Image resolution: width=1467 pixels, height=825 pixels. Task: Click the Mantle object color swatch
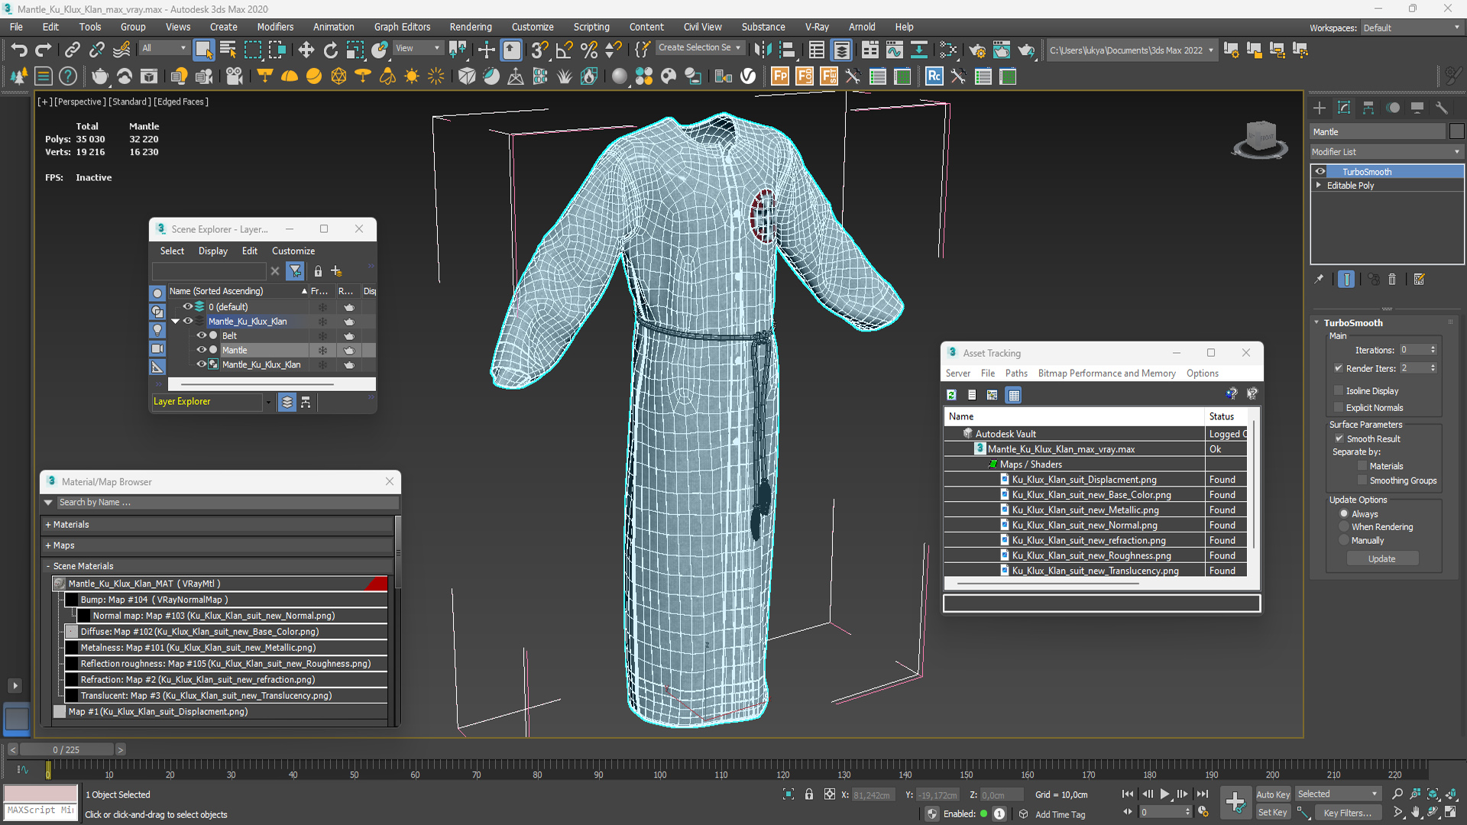pyautogui.click(x=1457, y=131)
